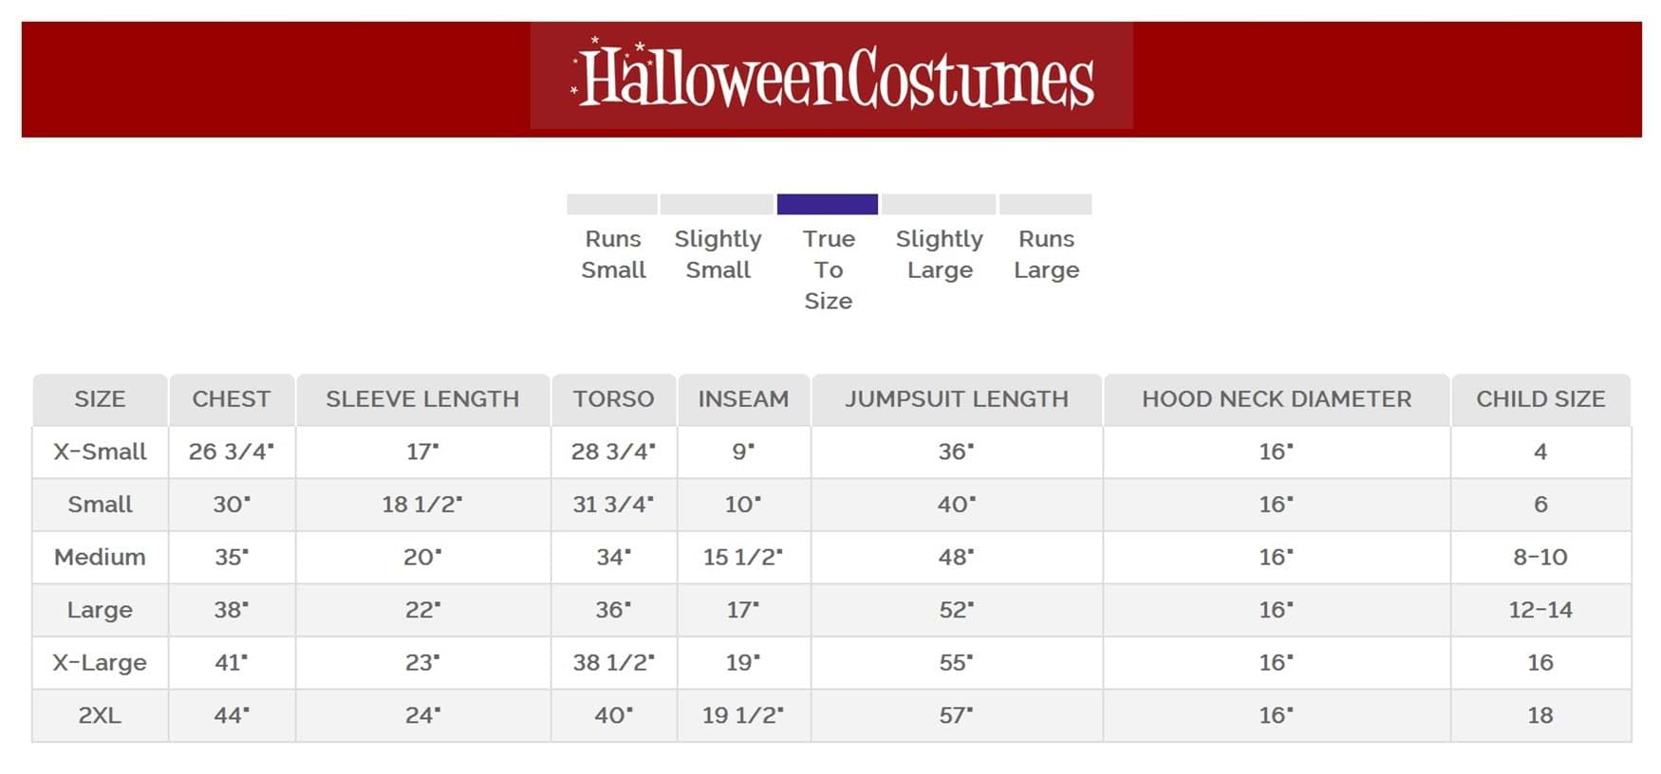The image size is (1661, 774).
Task: Select the 2XL row label
Action: [x=100, y=715]
